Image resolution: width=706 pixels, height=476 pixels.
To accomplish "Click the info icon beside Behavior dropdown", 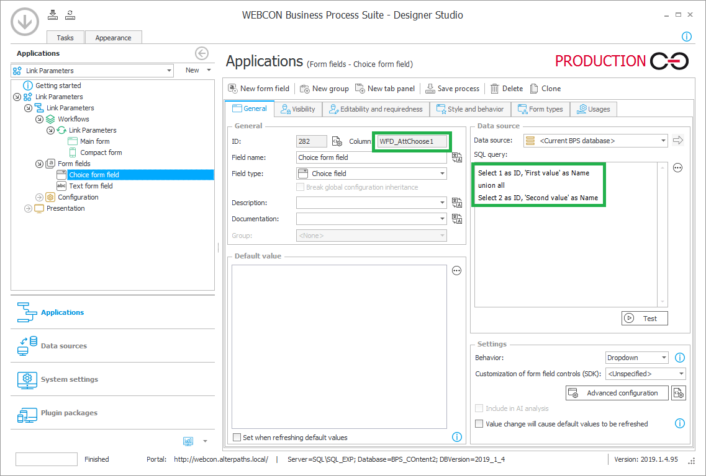I will [679, 358].
